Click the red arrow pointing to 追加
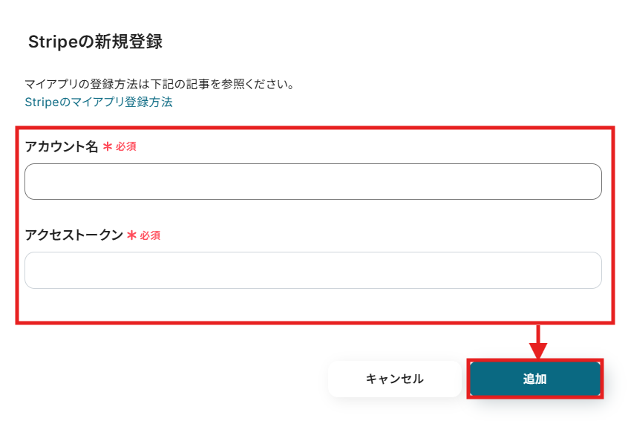628x421 pixels. [x=540, y=342]
